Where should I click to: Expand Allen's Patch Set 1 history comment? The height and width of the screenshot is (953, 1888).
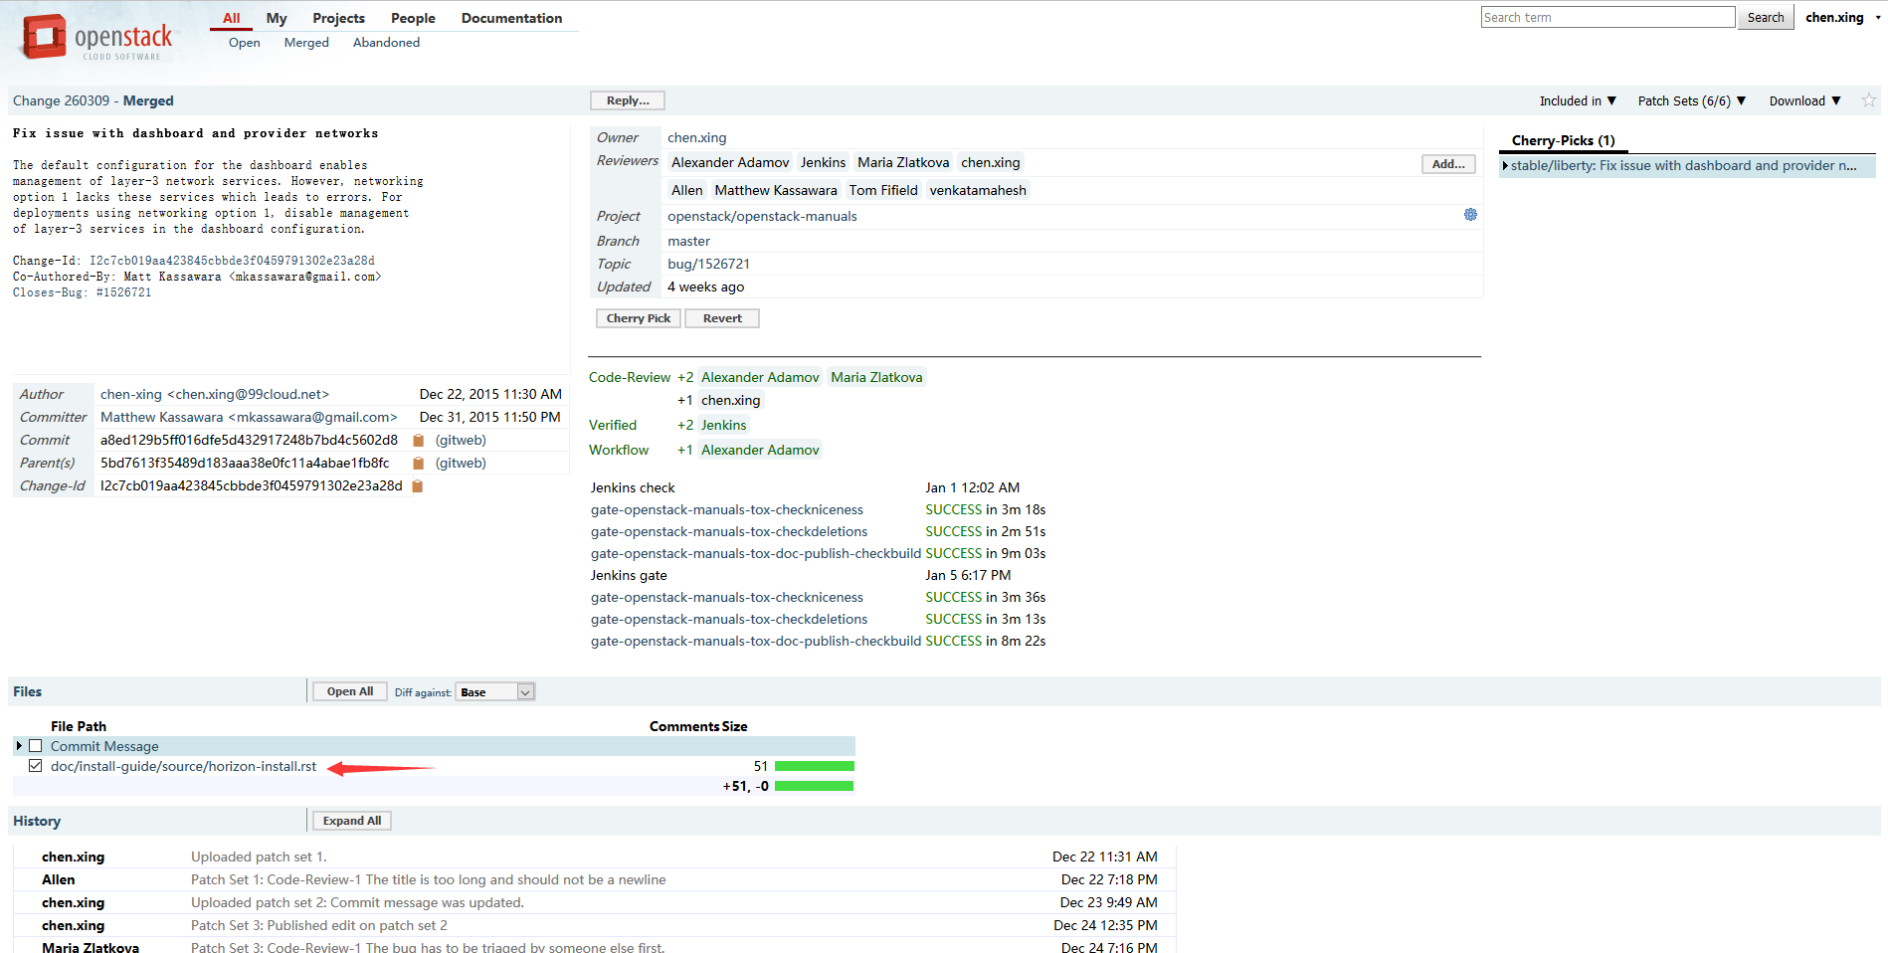[x=595, y=879]
